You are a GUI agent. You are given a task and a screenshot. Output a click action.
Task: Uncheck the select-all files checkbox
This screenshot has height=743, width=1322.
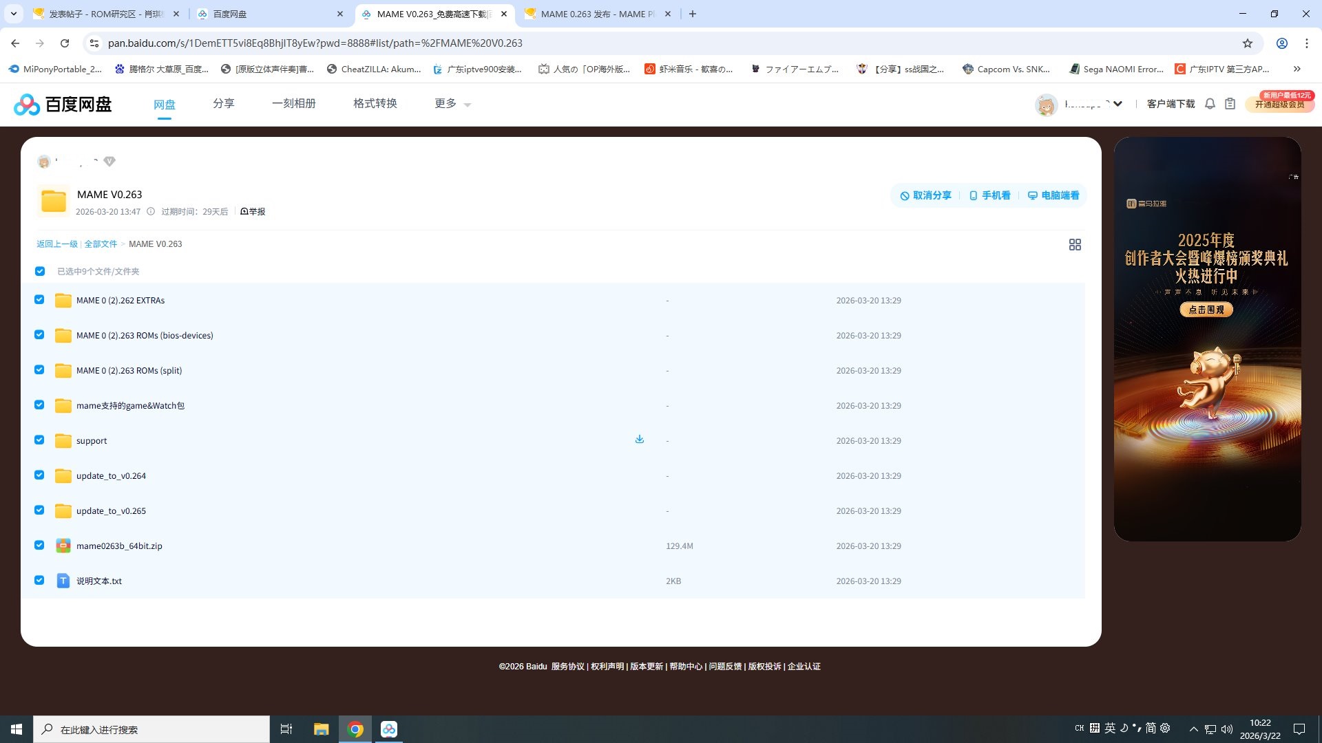(x=40, y=271)
